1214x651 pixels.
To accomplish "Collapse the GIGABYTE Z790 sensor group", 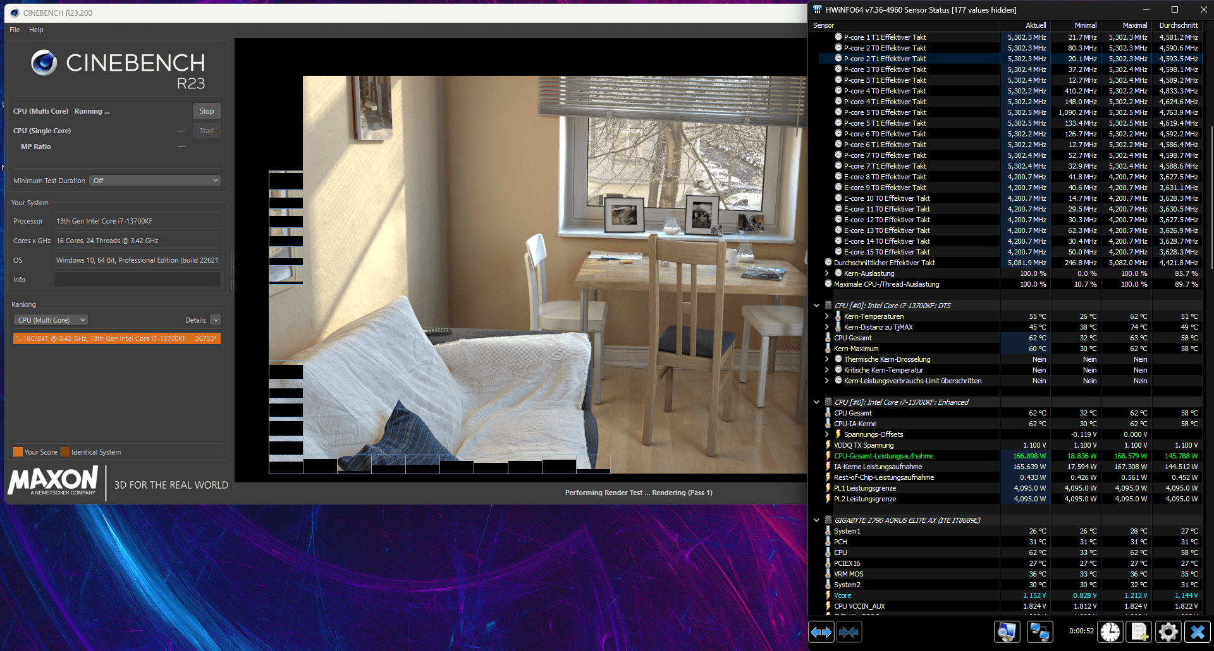I will (x=816, y=520).
